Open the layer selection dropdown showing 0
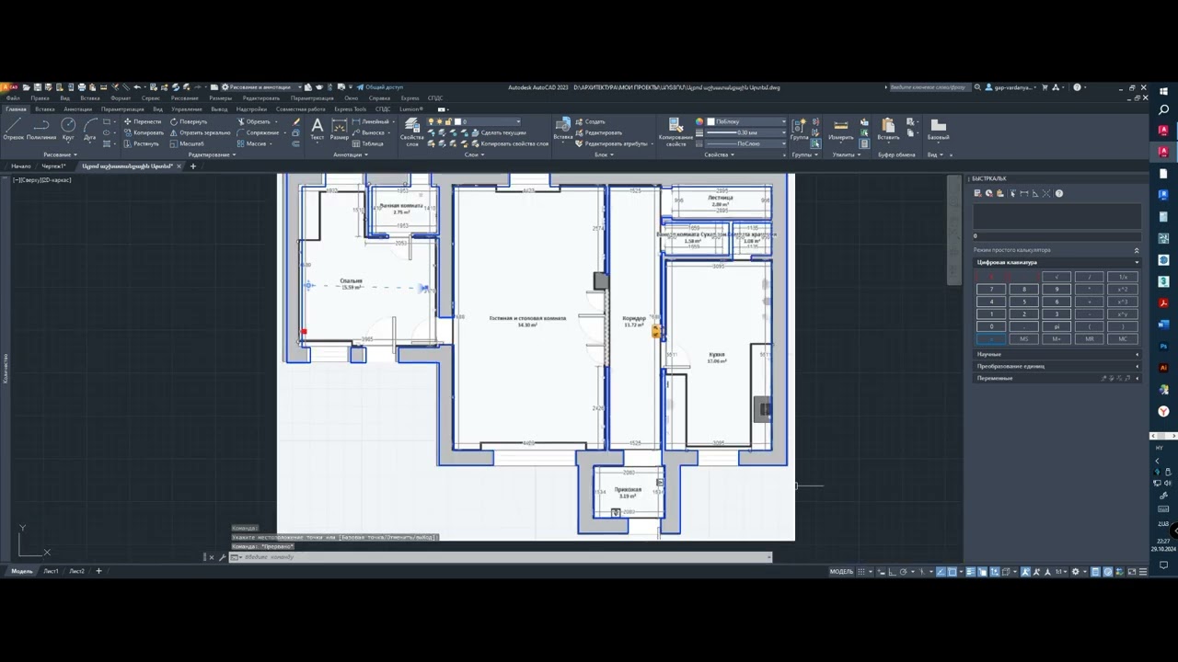The image size is (1178, 662). pyautogui.click(x=474, y=121)
